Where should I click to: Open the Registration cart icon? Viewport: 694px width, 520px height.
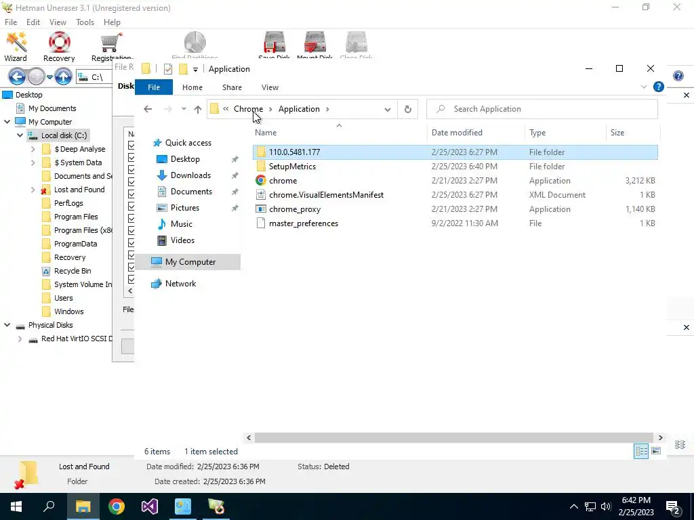coord(111,47)
